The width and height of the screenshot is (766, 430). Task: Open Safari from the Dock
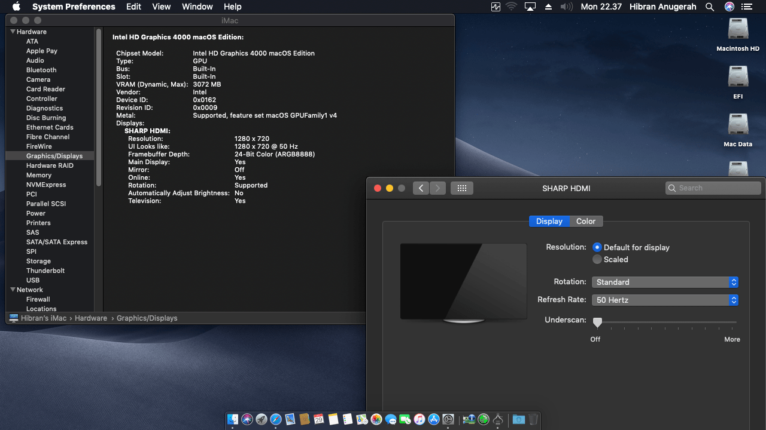[x=276, y=420]
